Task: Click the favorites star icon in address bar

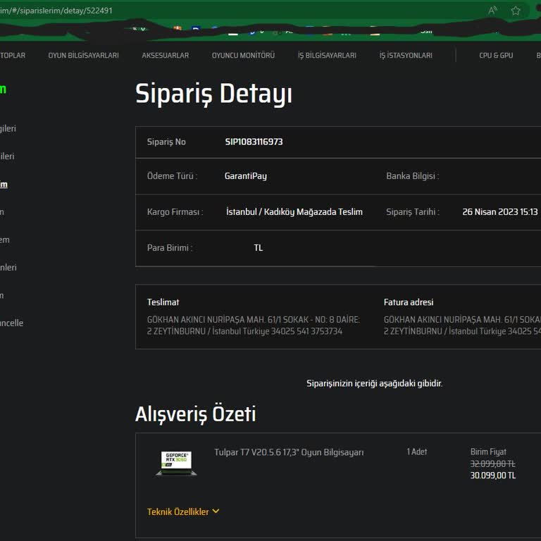Action: click(516, 11)
